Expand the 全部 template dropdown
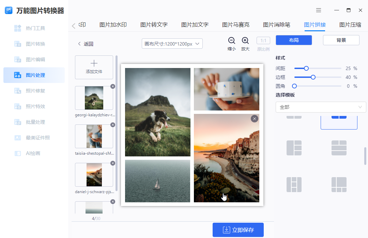 coord(321,107)
